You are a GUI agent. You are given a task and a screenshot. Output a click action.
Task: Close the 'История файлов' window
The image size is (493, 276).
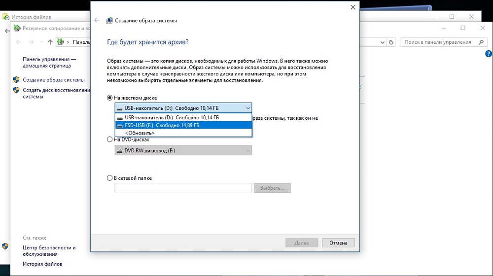471,17
